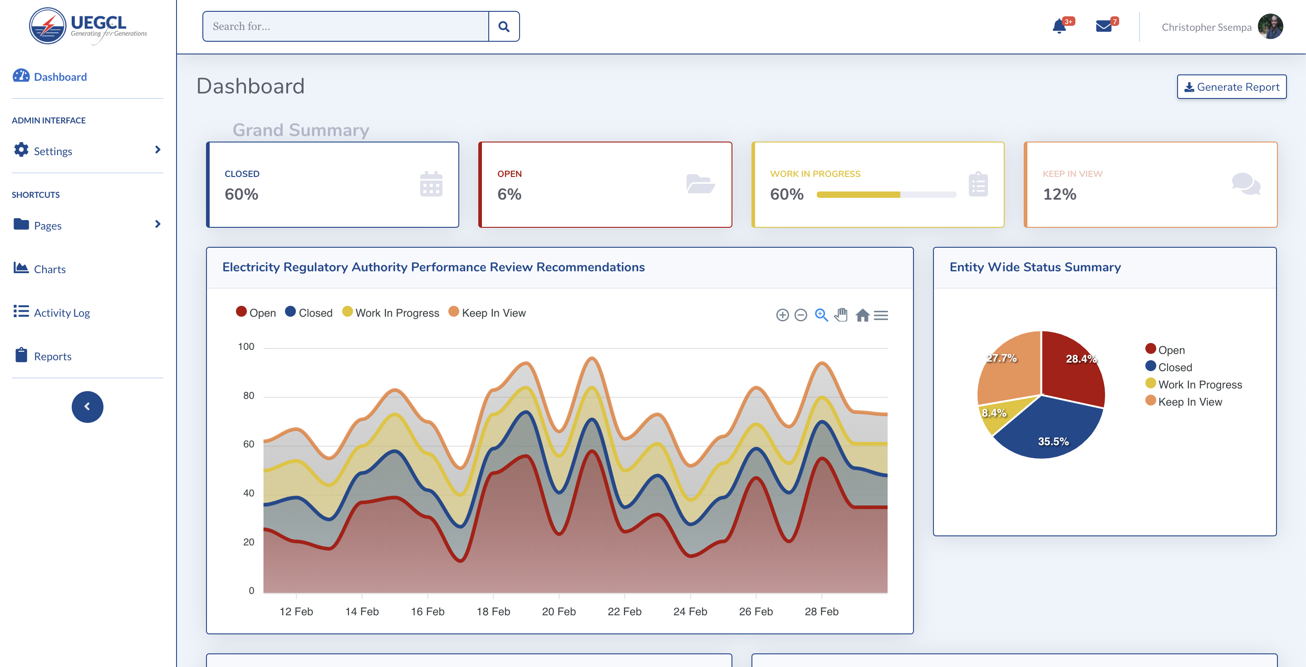This screenshot has height=667, width=1306.
Task: Click the Work In Progress progress bar
Action: (886, 195)
